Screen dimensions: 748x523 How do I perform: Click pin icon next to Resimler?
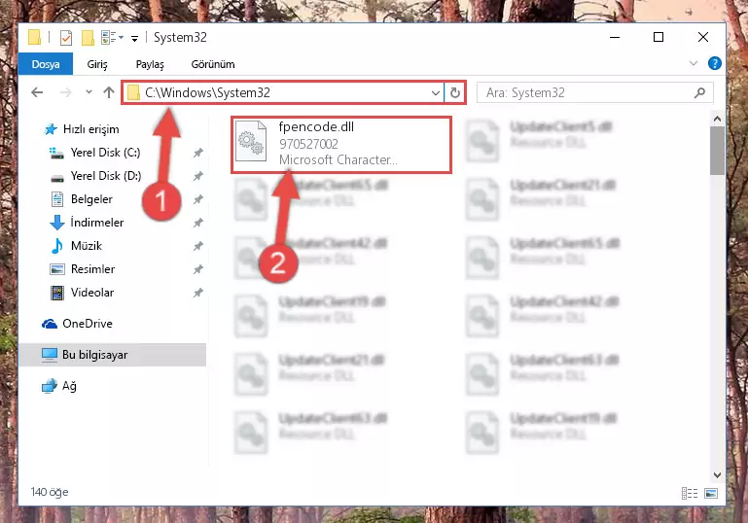pos(198,269)
